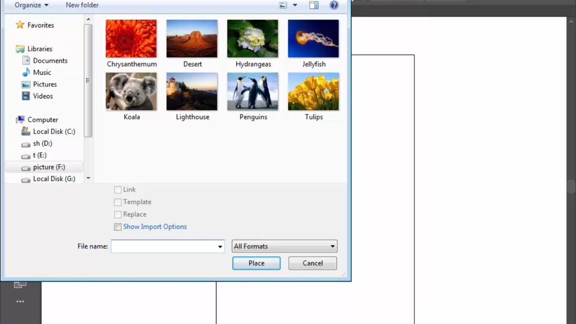
Task: Select the Jellyfish image thumbnail
Action: 313,39
